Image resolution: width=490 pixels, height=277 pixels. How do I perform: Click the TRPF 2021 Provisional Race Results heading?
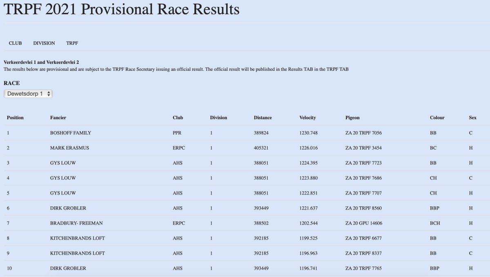click(x=122, y=10)
